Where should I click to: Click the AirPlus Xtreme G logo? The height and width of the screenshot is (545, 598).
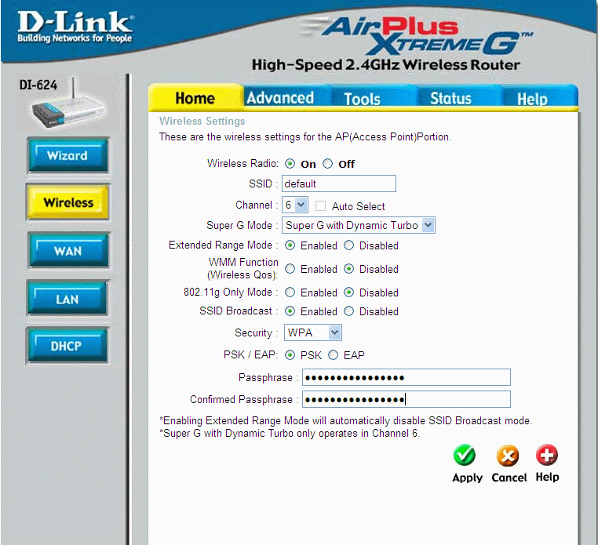coord(418,35)
